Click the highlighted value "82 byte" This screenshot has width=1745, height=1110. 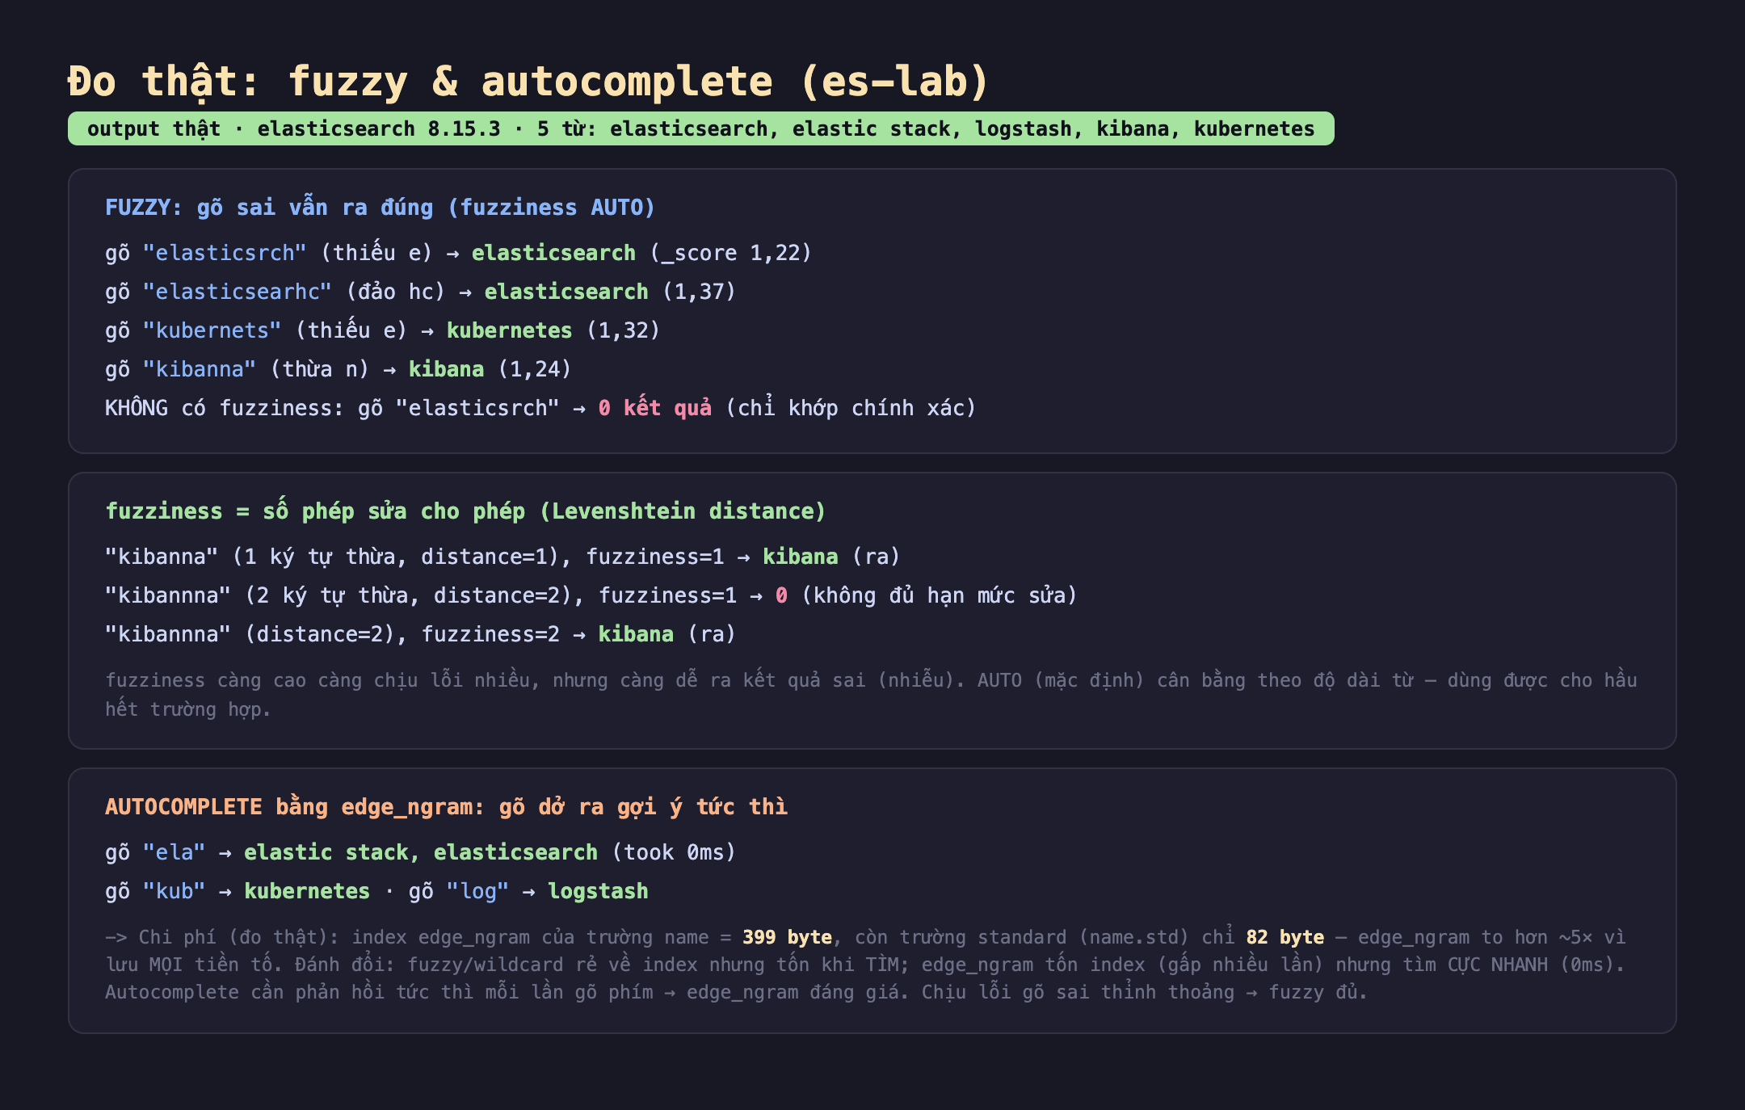(x=1285, y=937)
